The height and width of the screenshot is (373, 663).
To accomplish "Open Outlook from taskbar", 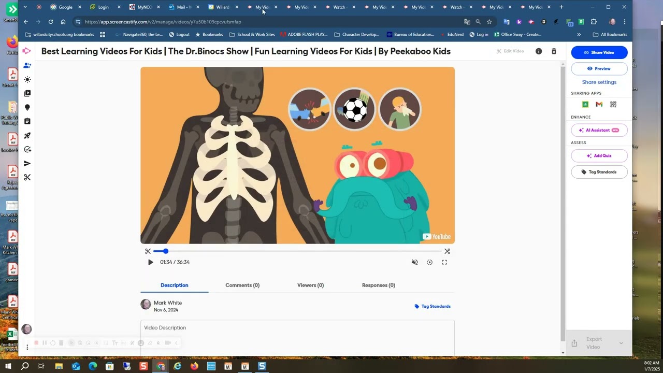I will (76, 366).
